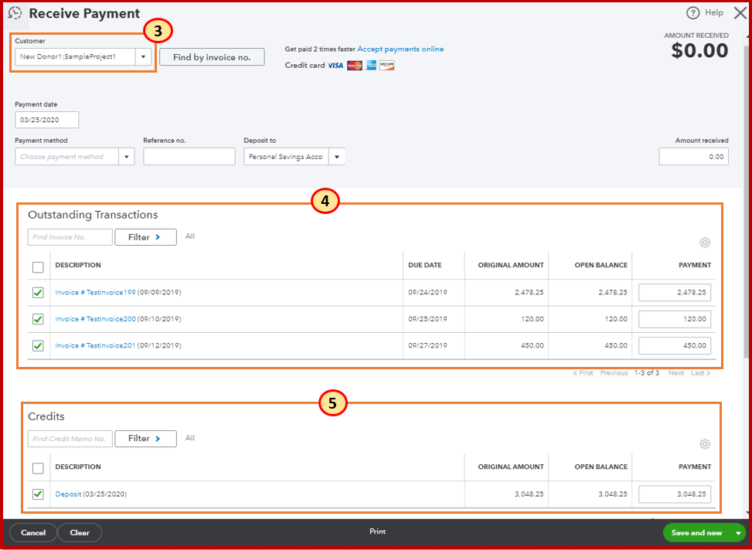Viewport: 752px width, 550px height.
Task: Click the MasterCard logo
Action: 355,66
